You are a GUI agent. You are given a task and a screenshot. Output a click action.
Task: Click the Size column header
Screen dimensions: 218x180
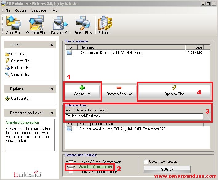point(194,47)
